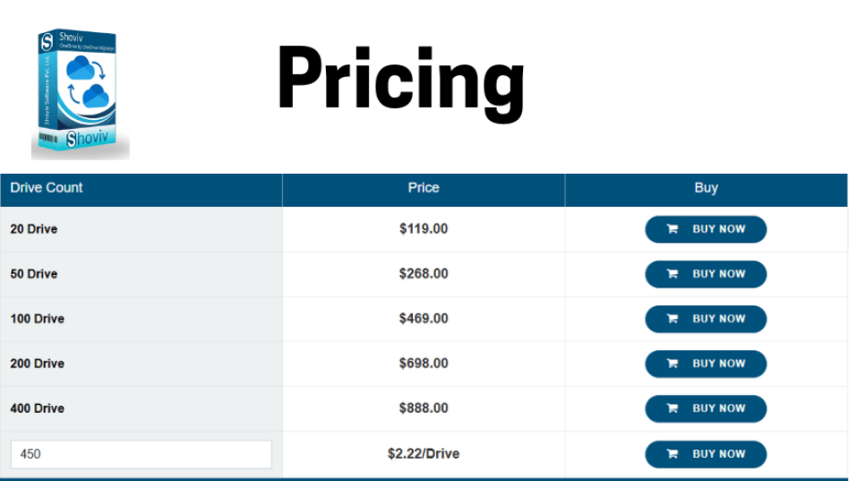Viewport: 849px width, 481px height.
Task: Click the cart icon in the 400 Drive row
Action: tap(673, 408)
